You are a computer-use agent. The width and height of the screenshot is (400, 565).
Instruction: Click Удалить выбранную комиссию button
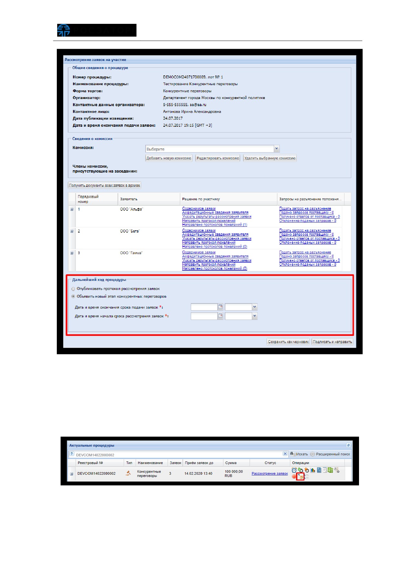click(270, 158)
